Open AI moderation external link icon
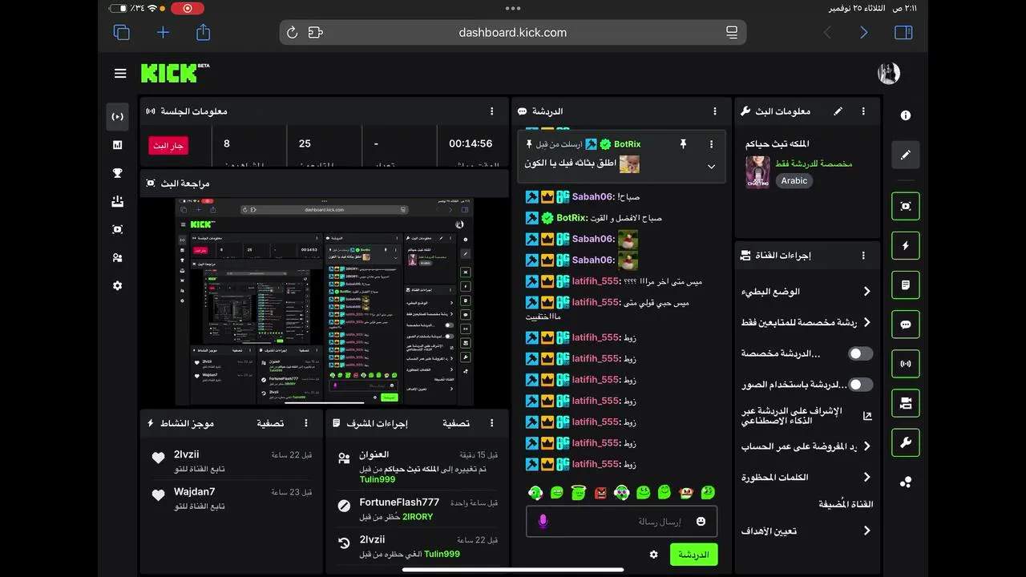1026x577 pixels. (866, 416)
